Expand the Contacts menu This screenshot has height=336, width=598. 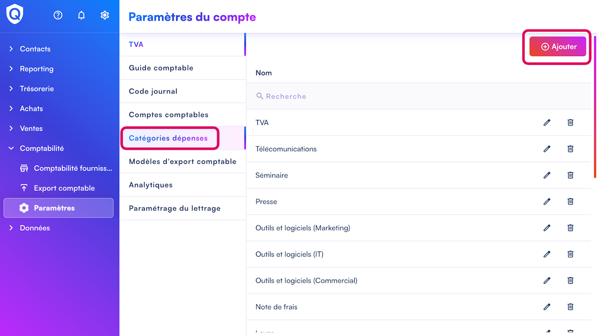[x=35, y=49]
